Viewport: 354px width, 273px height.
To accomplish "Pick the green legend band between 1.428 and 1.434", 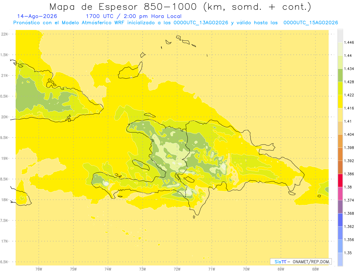I will tap(340, 75).
